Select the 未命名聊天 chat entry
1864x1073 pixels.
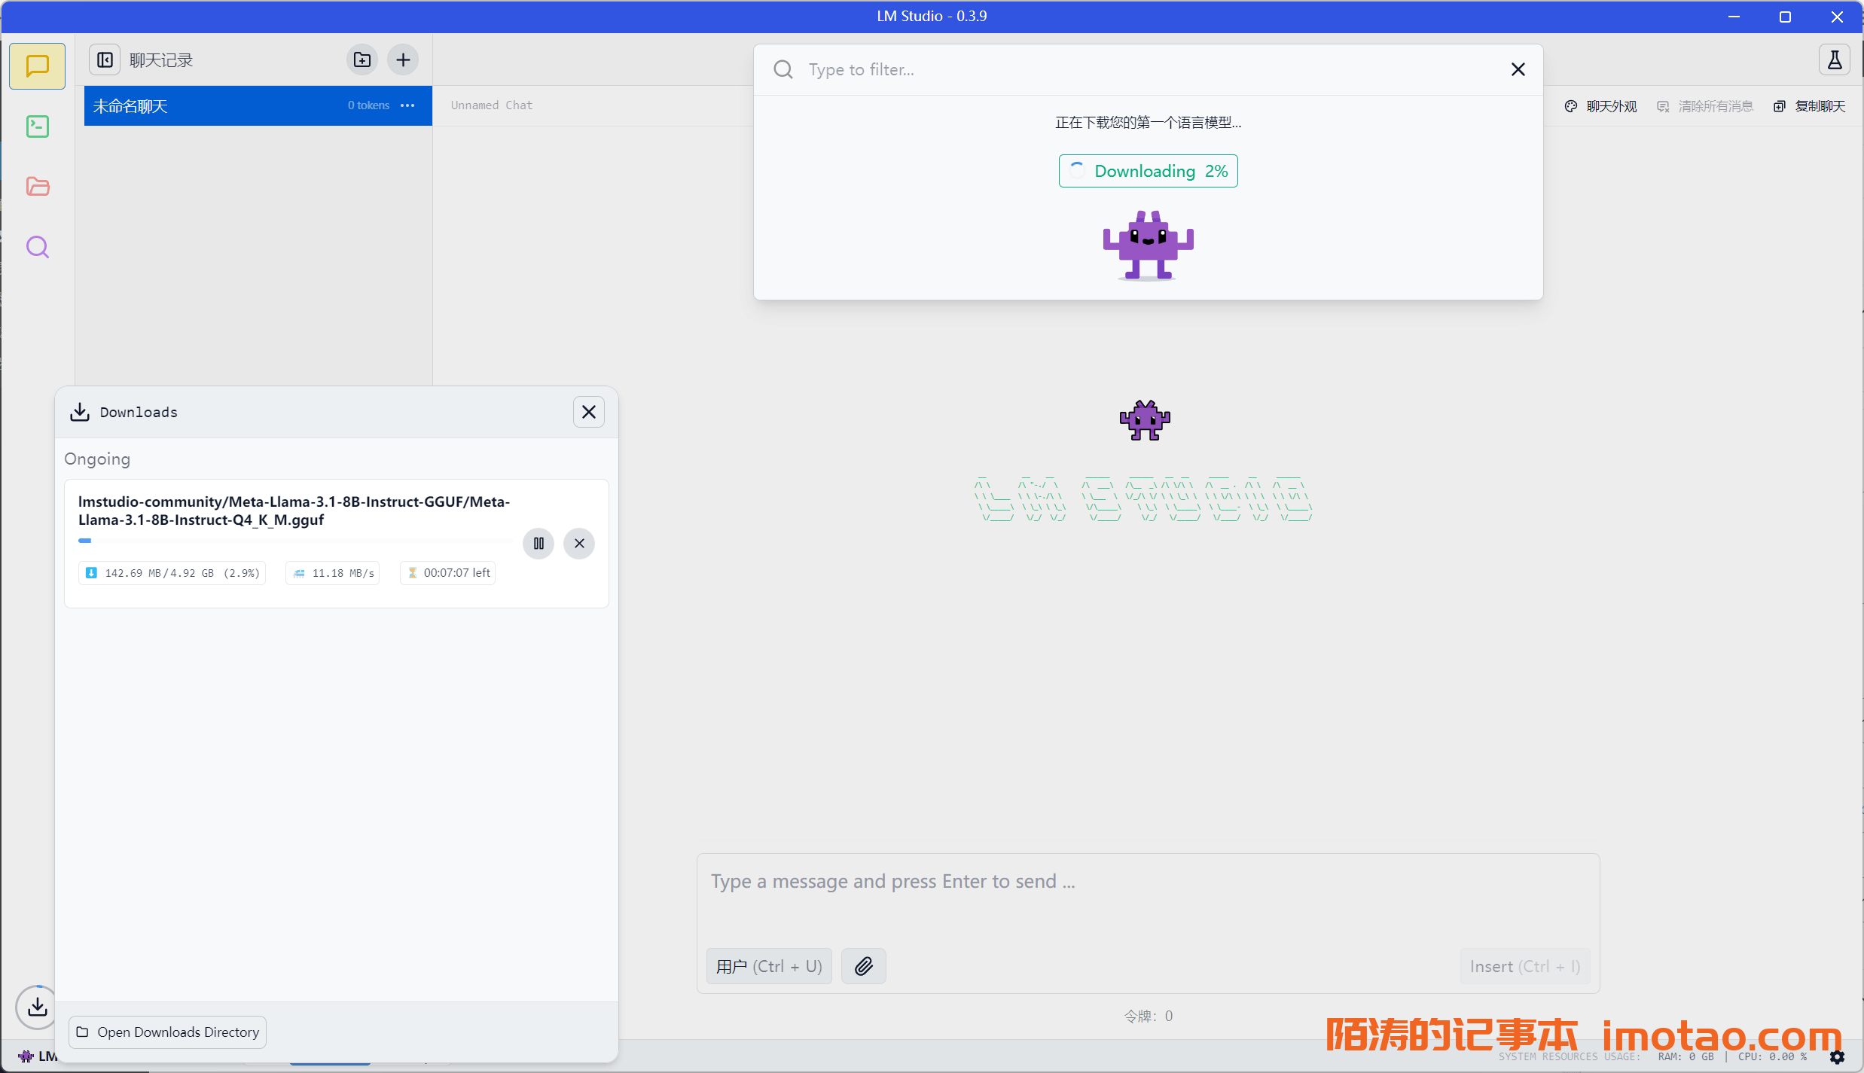(x=211, y=106)
